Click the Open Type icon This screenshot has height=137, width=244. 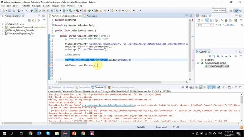coord(96,11)
